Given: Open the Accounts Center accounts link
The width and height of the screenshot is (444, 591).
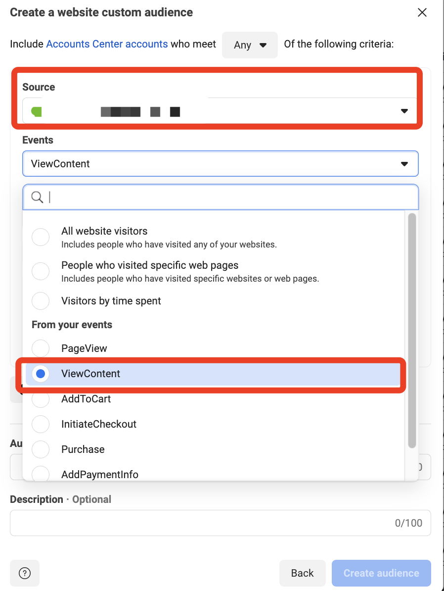Looking at the screenshot, I should 107,44.
